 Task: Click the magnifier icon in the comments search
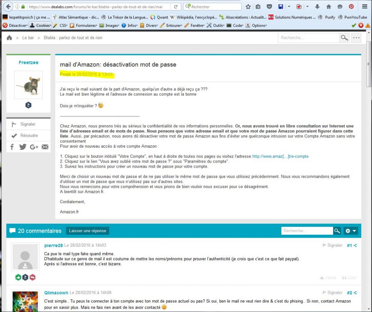click(337, 231)
